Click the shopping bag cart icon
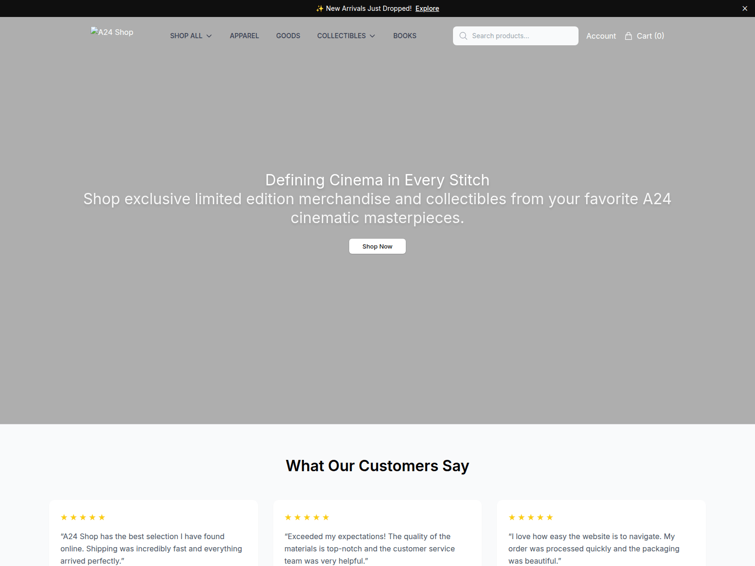Image resolution: width=755 pixels, height=566 pixels. [x=629, y=36]
